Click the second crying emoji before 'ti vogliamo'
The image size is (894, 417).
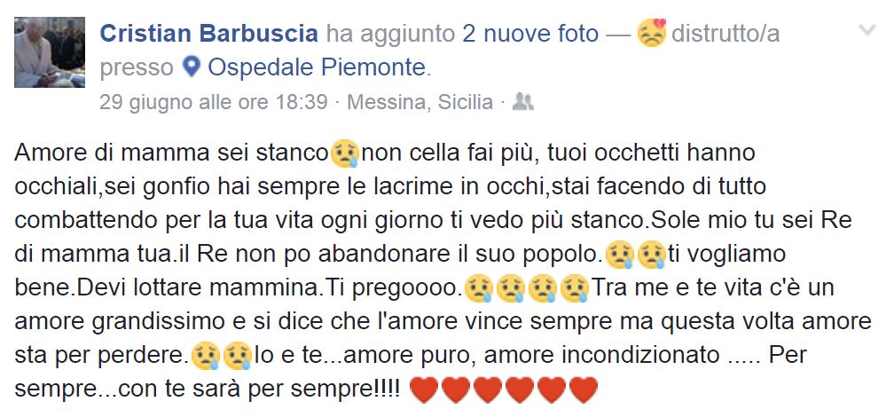pyautogui.click(x=652, y=255)
